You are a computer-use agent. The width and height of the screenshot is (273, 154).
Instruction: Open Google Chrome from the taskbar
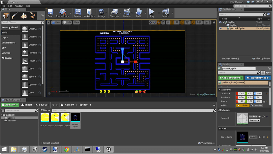[x=66, y=149]
